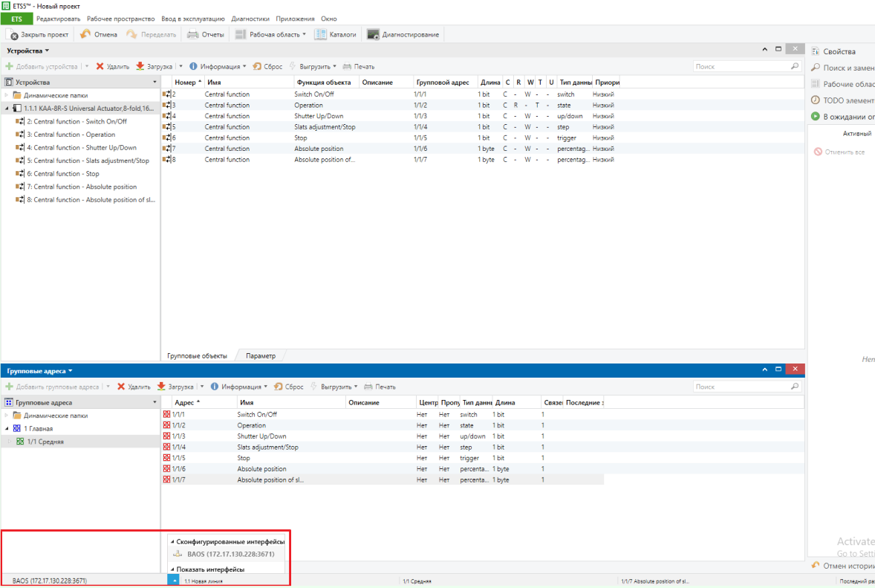This screenshot has width=875, height=588.
Task: Open Информация dropdown in devices panel
Action: (218, 66)
